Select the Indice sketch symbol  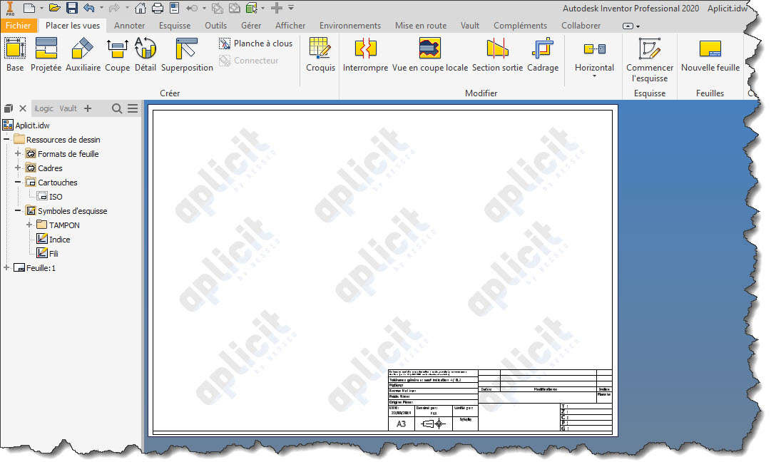53,239
